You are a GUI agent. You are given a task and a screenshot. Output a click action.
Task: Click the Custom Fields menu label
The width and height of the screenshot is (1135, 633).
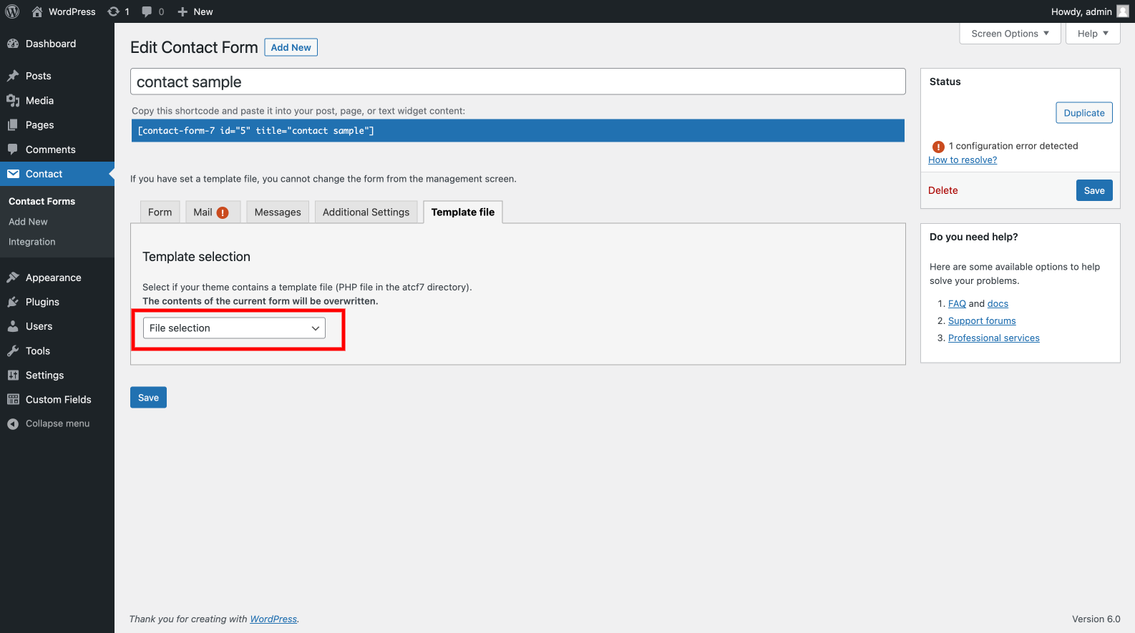click(x=59, y=400)
